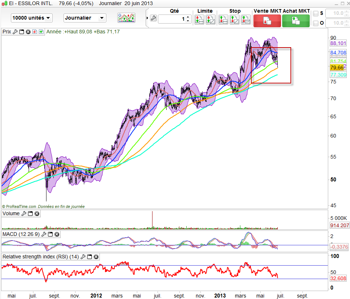The image size is (350, 299).
Task: Click first buy Limite order icon
Action: tap(199, 20)
